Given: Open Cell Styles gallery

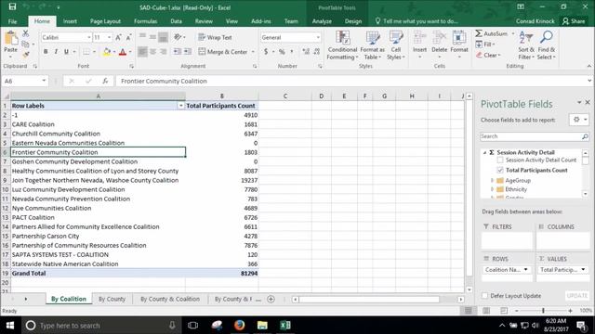Looking at the screenshot, I should click(x=396, y=45).
